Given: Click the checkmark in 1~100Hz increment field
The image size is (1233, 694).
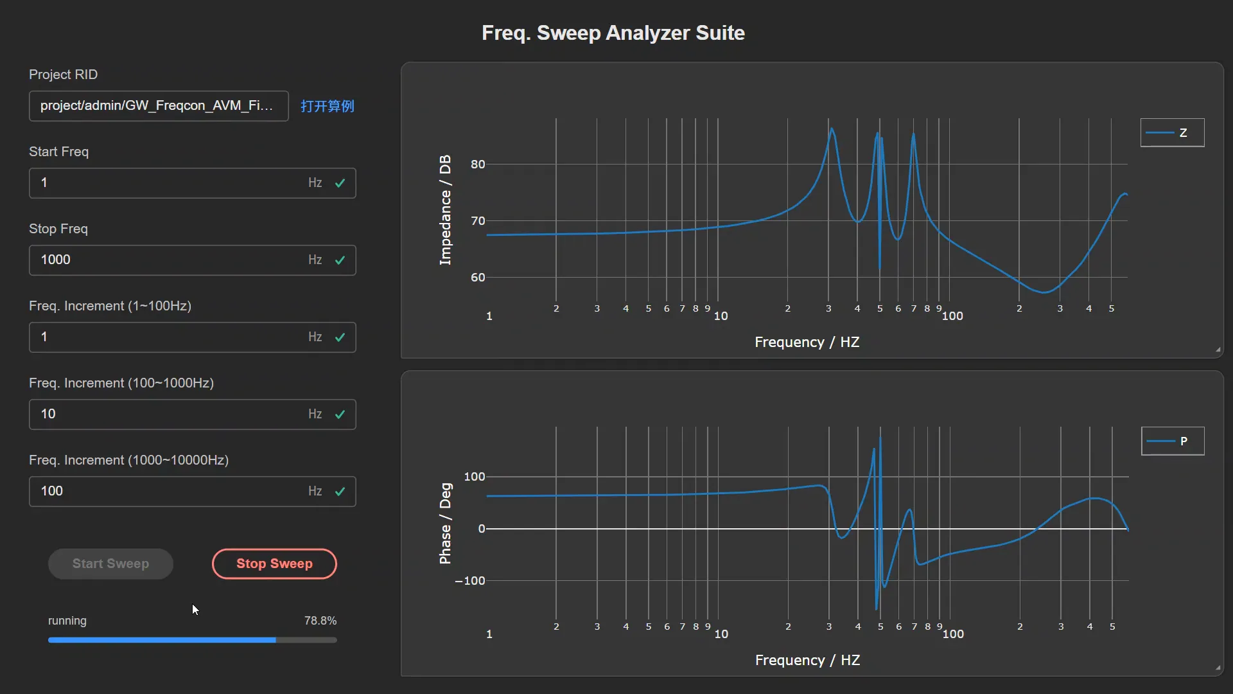Looking at the screenshot, I should (340, 337).
